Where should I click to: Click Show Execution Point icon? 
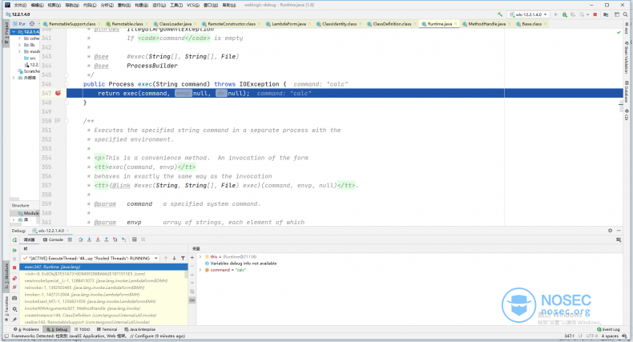pos(70,239)
